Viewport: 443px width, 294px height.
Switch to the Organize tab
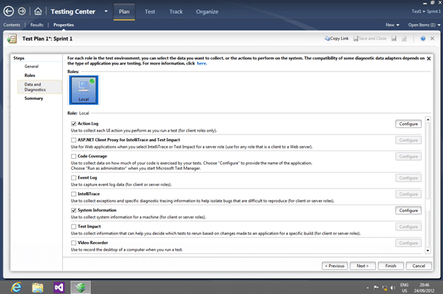pyautogui.click(x=207, y=12)
